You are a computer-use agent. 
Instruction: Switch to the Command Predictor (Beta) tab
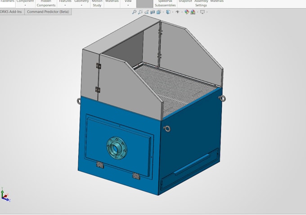click(48, 12)
